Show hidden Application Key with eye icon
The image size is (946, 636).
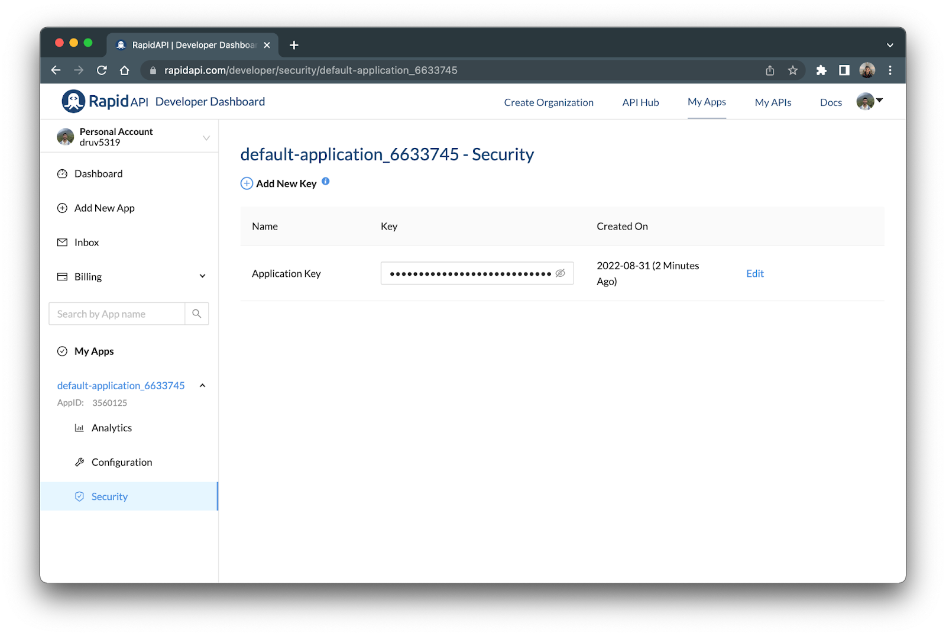pos(561,273)
